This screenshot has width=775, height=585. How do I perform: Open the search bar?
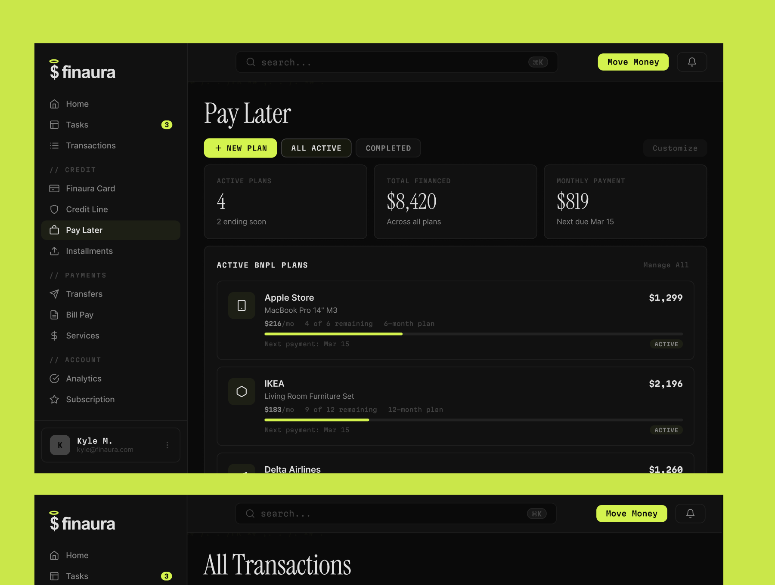point(396,62)
